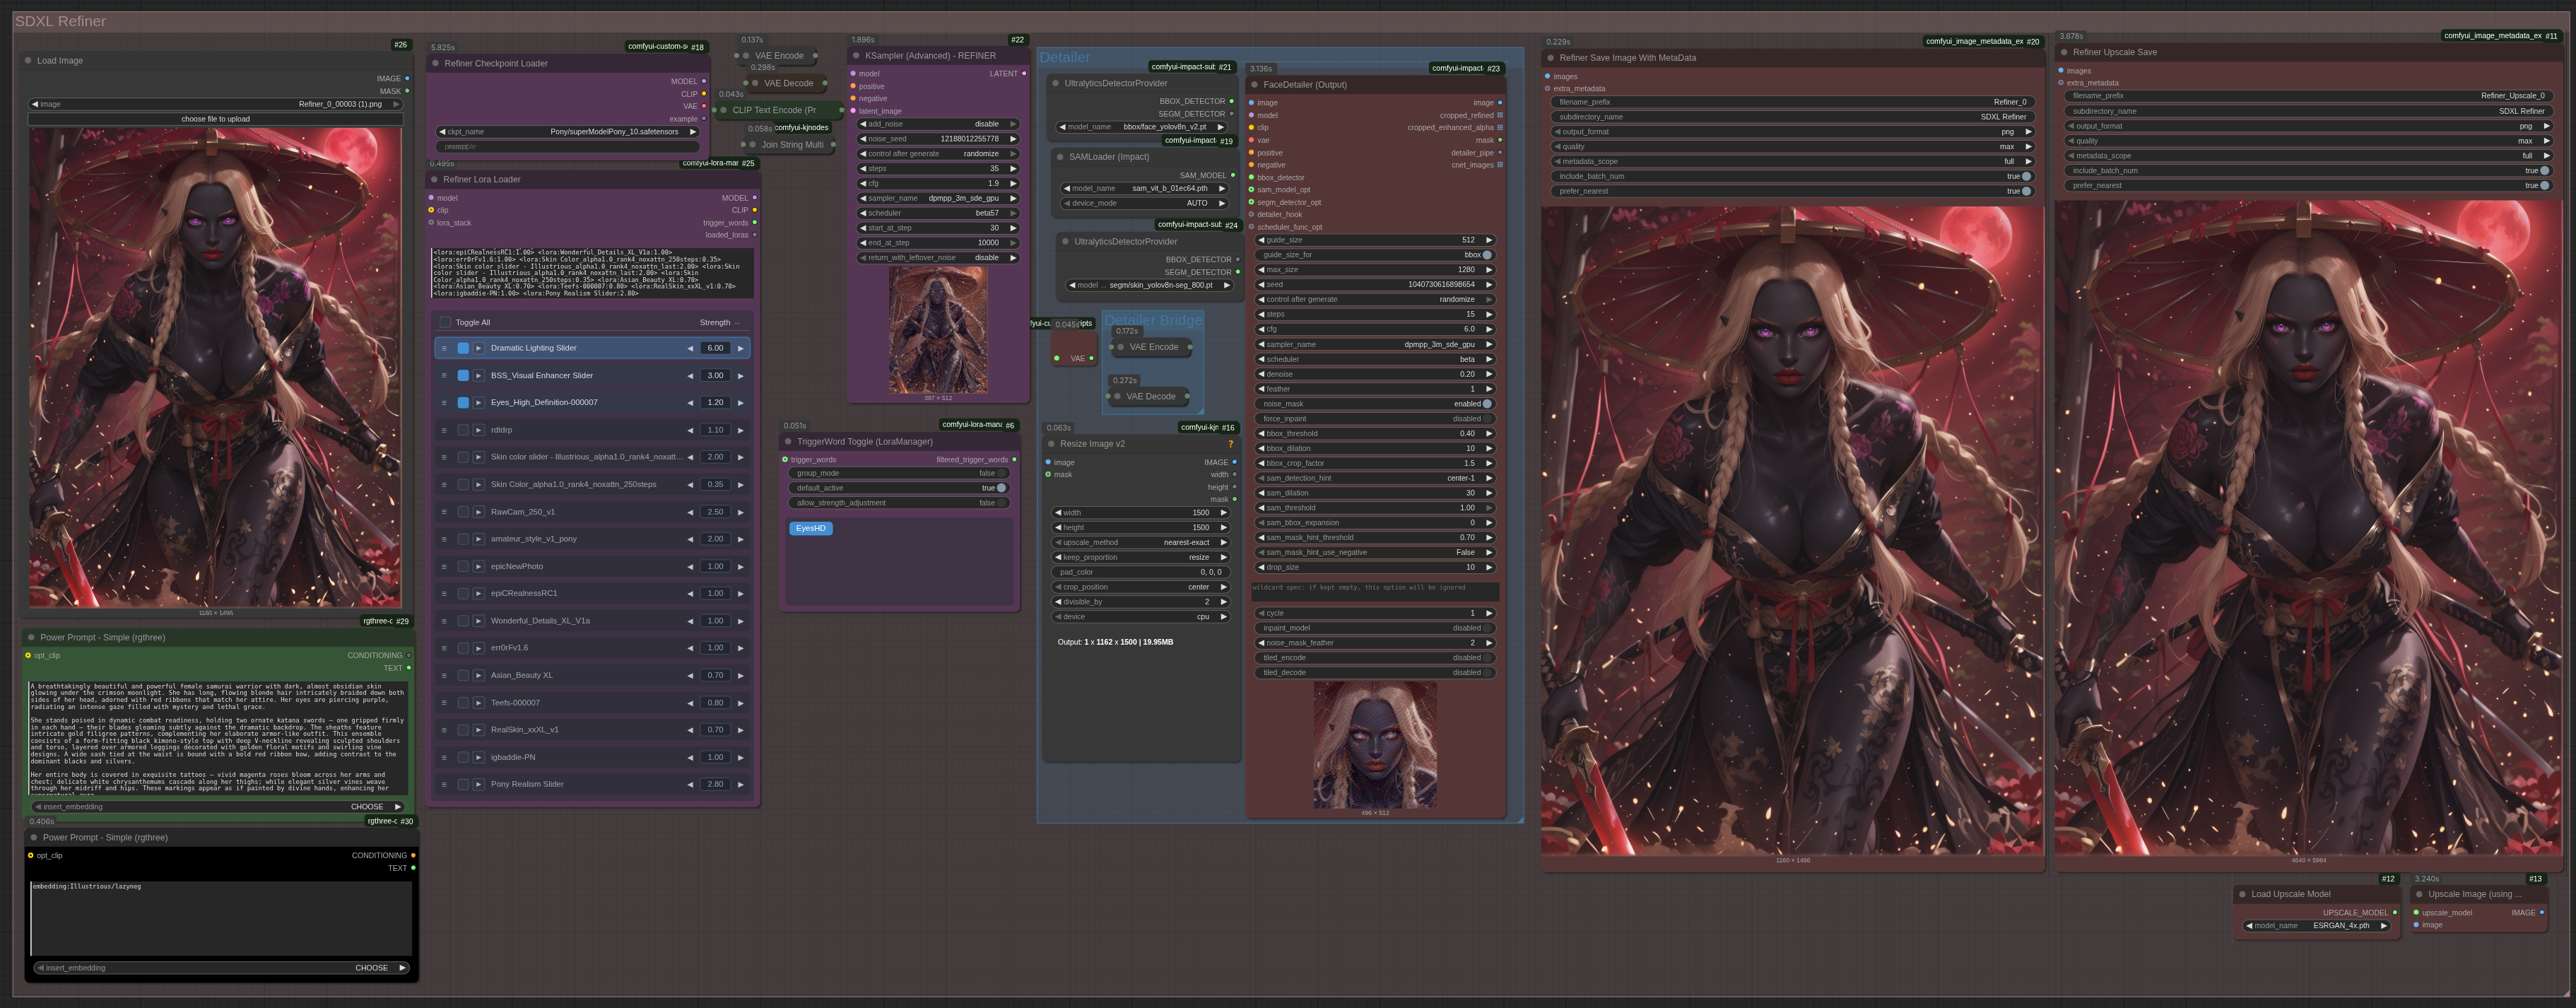
Task: Open upscale_method dropdown in Resize Image v2
Action: click(1140, 543)
